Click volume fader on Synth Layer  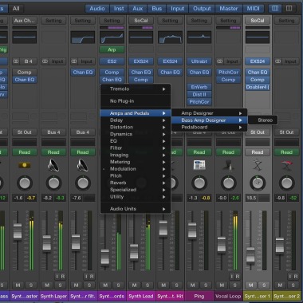[47, 243]
